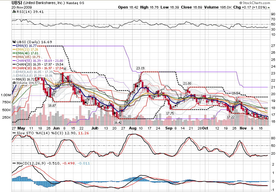Viewport: 276px width, 192px height.
Task: Select the CHAN(20) 16.39 - 17.97 - 19.54 legend
Action: click(x=38, y=65)
